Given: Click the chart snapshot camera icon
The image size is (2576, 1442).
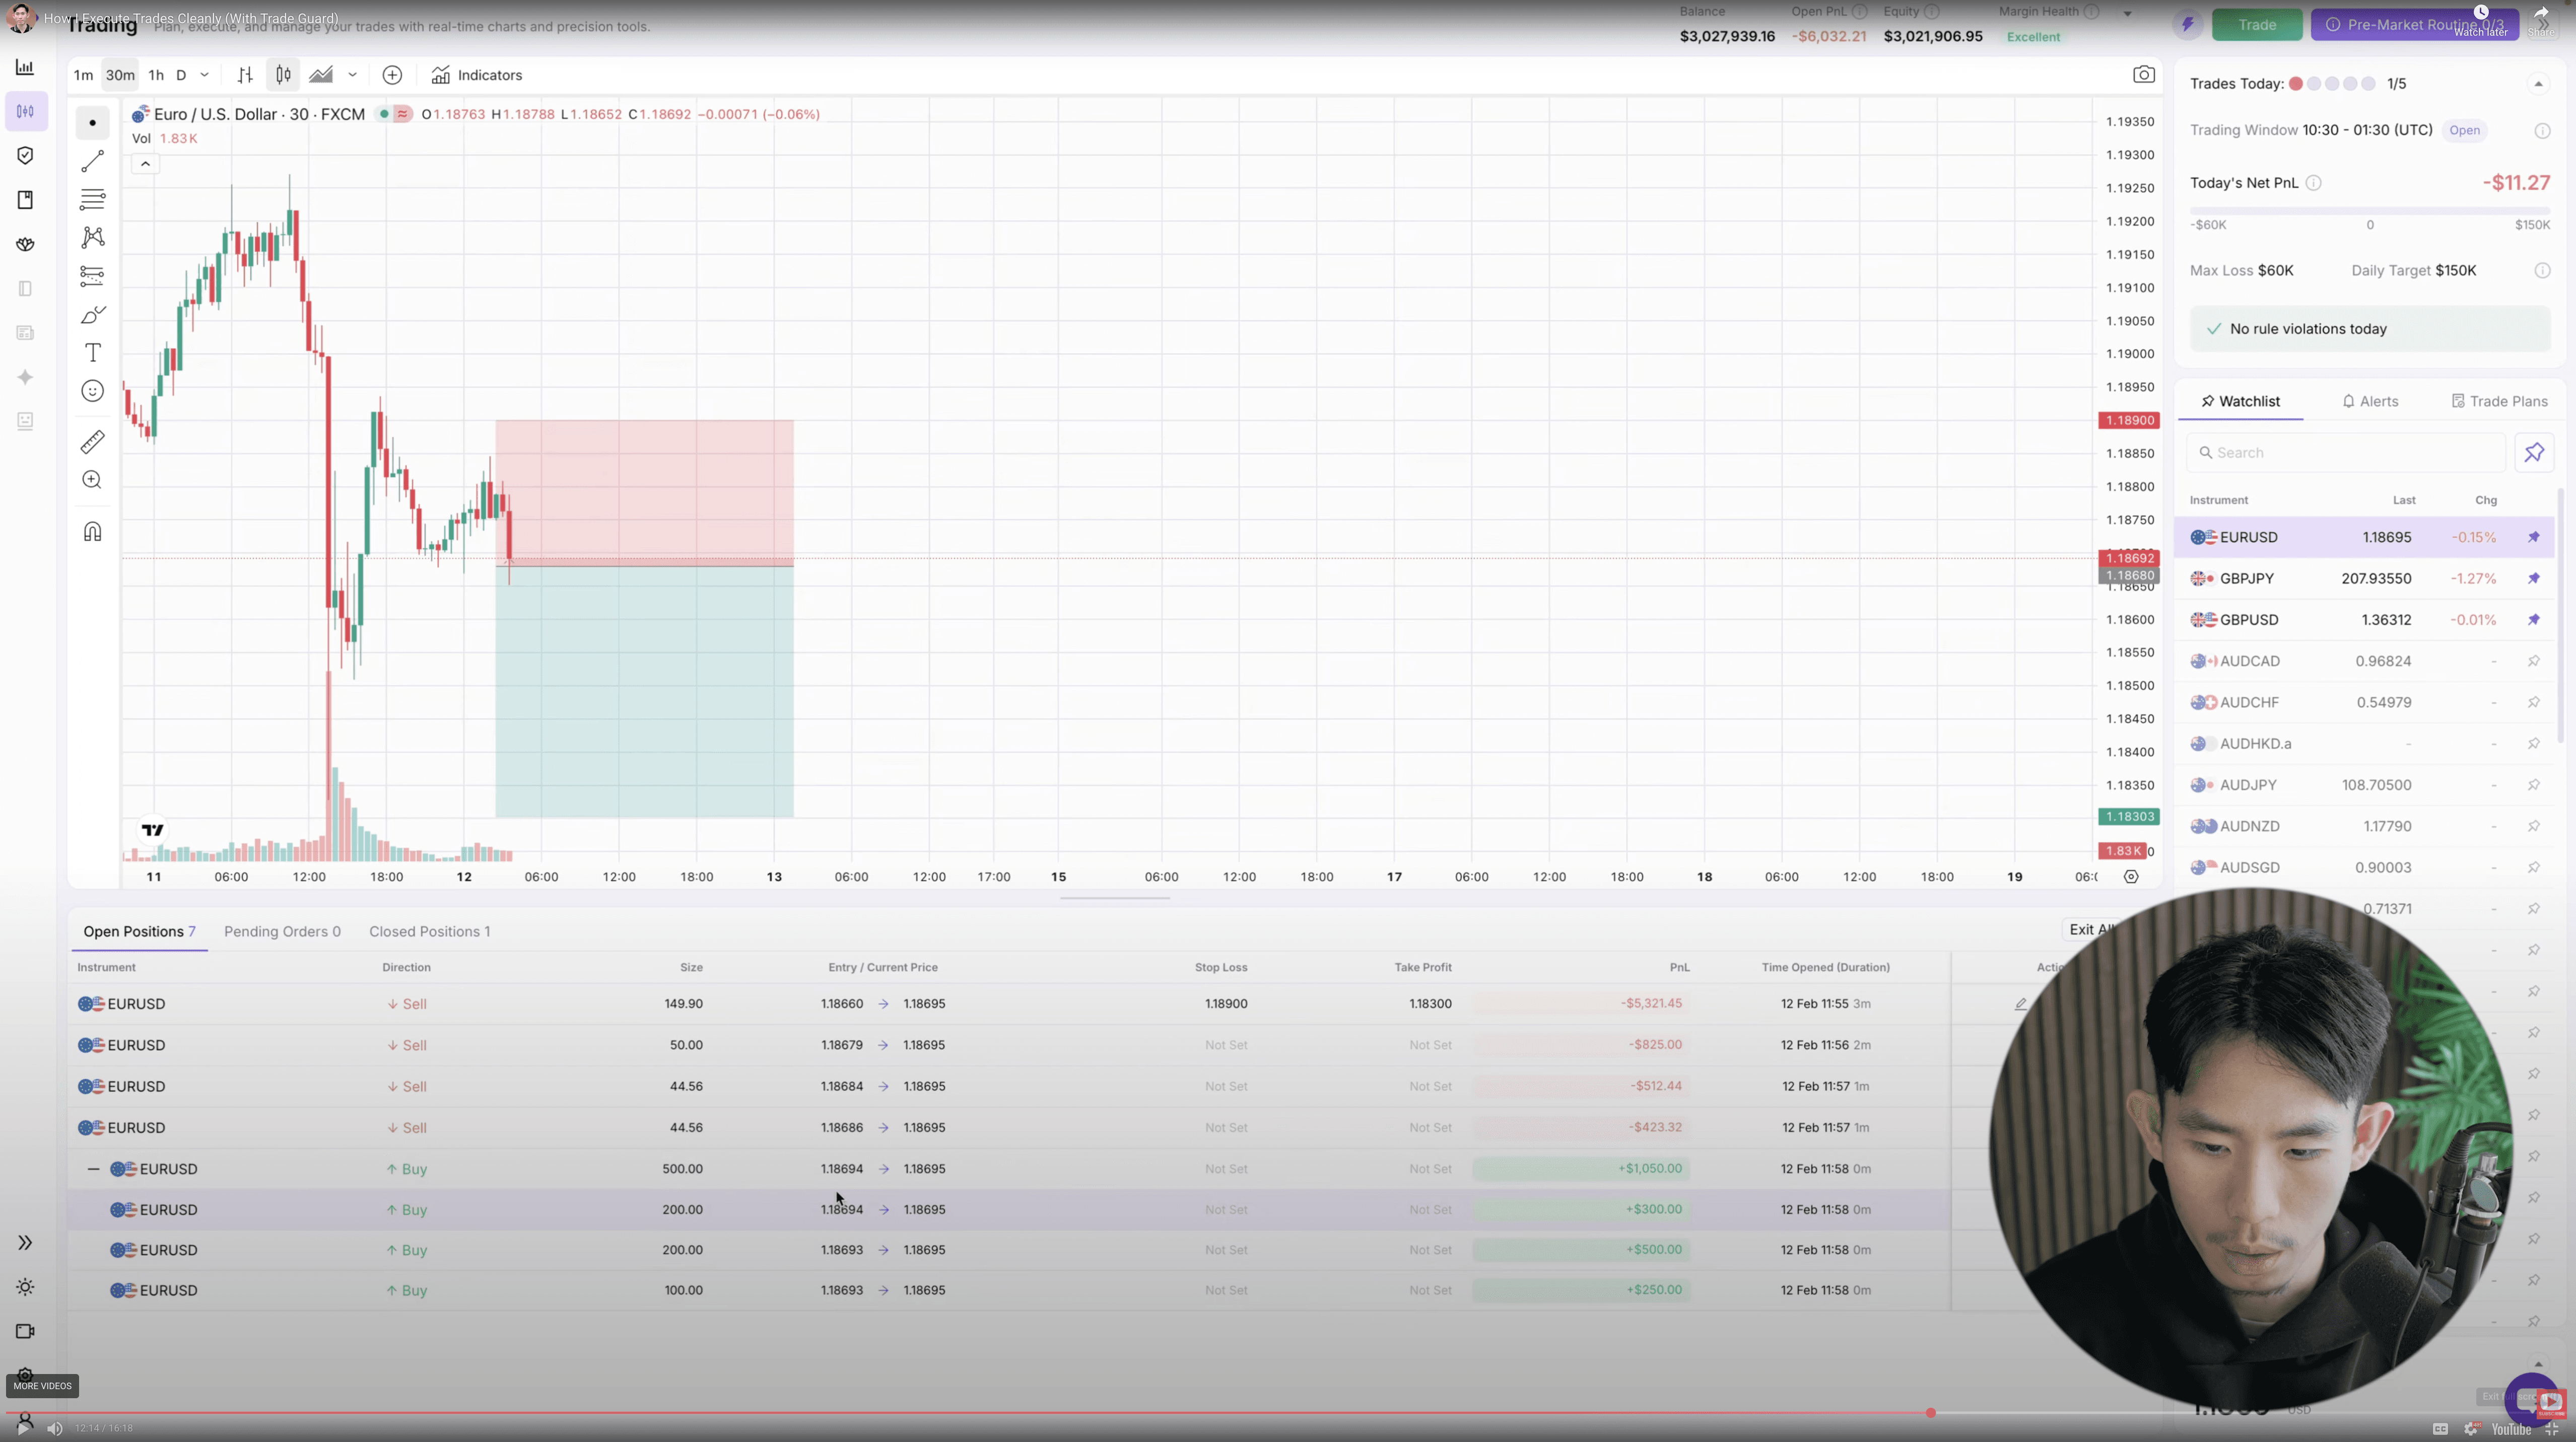Looking at the screenshot, I should tap(2143, 75).
